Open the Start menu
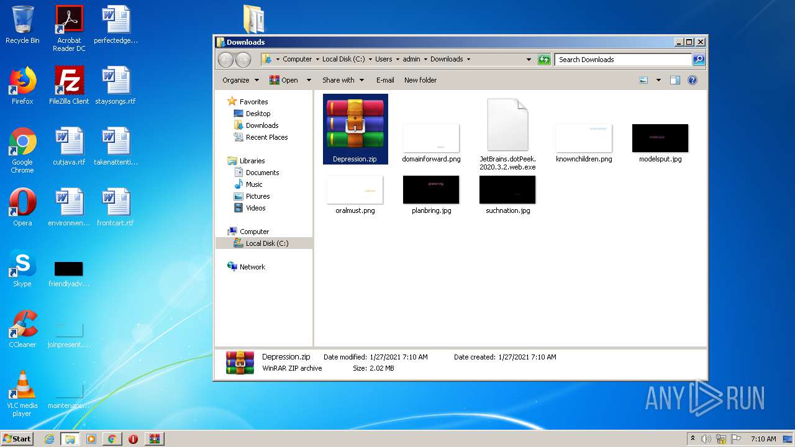 click(x=17, y=438)
